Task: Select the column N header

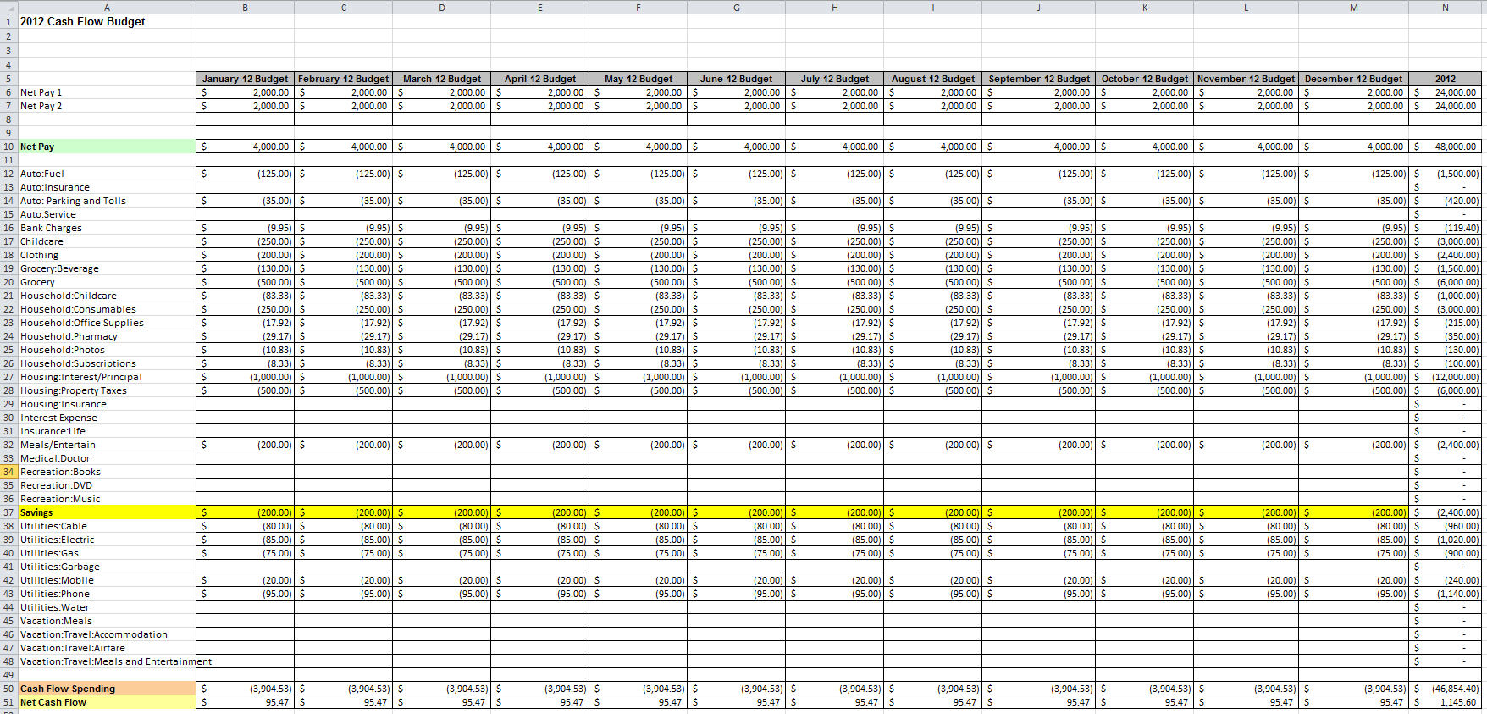Action: coord(1445,7)
